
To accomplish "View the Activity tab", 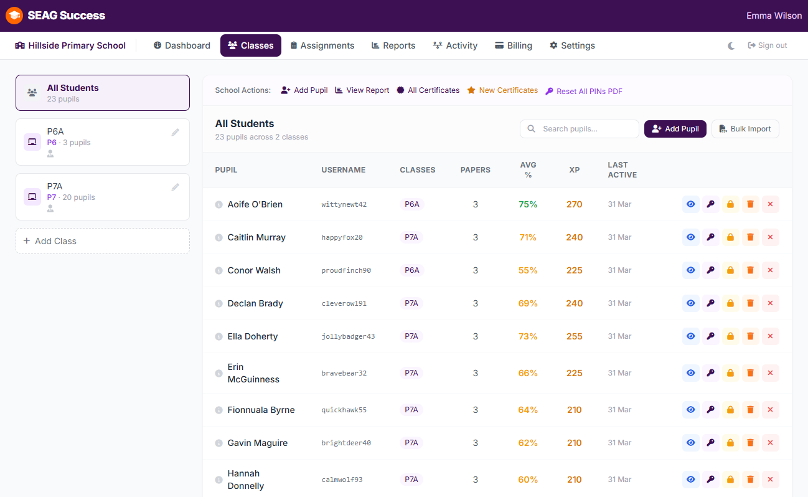I will coord(455,45).
